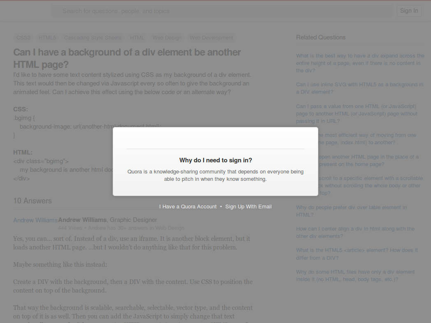Click the '</div>' code line
Screen dimensions: 431x323
click(x=21, y=178)
